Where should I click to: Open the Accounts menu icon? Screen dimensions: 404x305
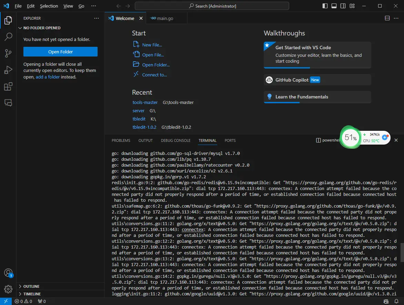(x=8, y=273)
